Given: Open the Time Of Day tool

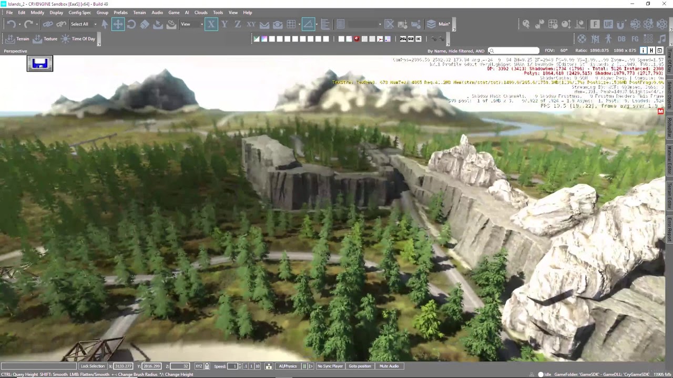Looking at the screenshot, I should tap(78, 39).
